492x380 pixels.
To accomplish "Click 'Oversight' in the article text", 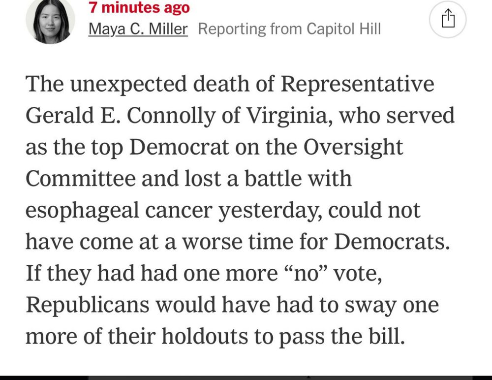I will (353, 147).
